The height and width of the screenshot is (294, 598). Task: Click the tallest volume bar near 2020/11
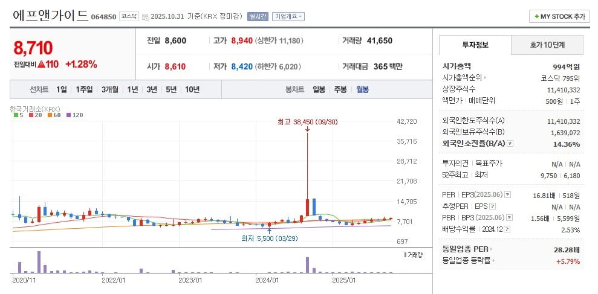coord(39,262)
